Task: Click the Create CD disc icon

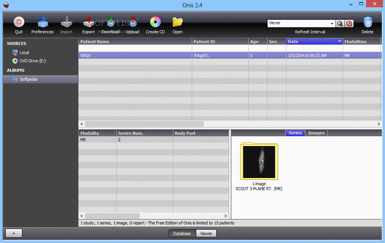Action: tap(155, 22)
